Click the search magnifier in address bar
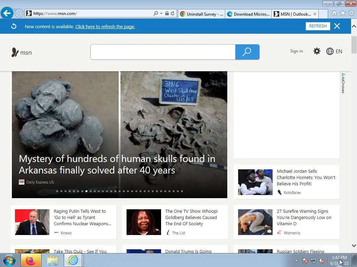Screen dimensions: 357x267 pos(156,14)
